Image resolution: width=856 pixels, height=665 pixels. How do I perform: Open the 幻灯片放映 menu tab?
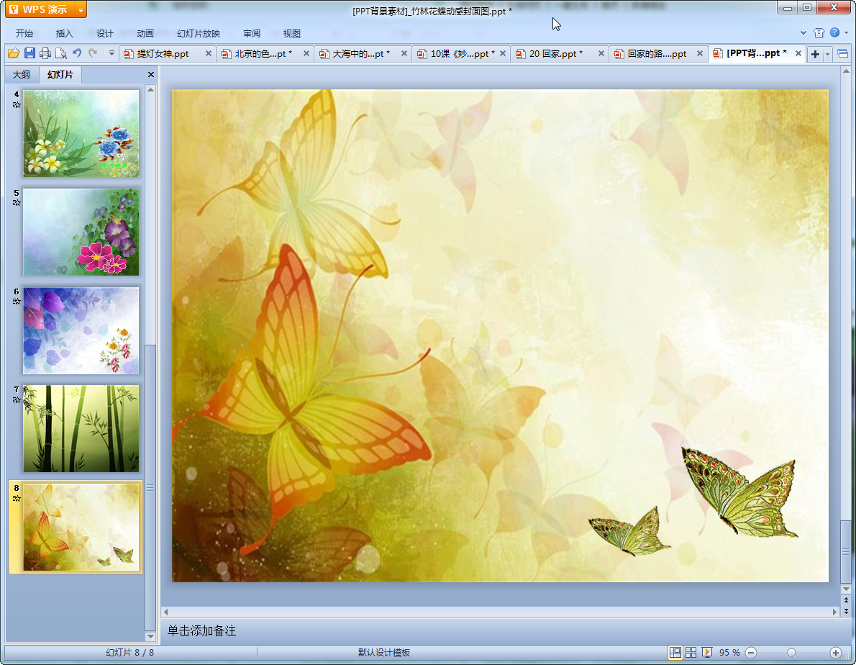[x=199, y=33]
